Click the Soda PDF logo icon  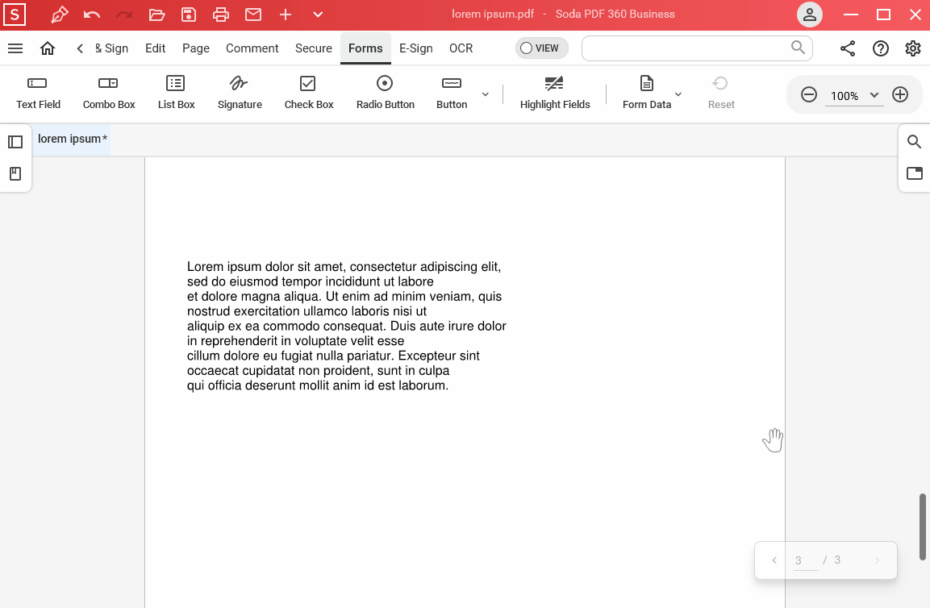click(15, 15)
